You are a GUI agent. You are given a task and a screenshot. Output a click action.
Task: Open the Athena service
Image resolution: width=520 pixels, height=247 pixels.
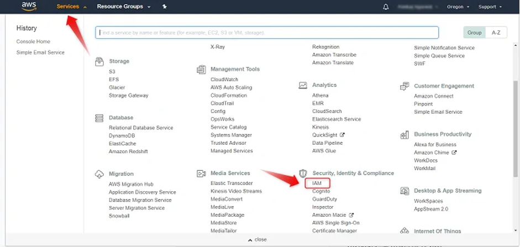click(x=321, y=96)
